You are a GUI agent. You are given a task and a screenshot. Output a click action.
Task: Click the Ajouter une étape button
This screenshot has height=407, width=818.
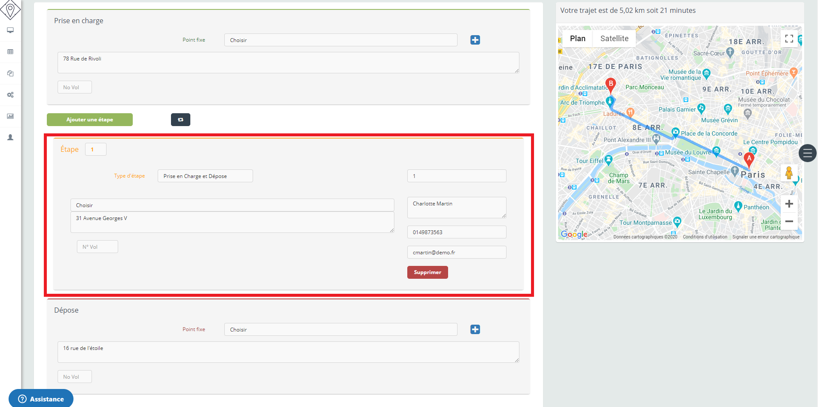click(90, 120)
